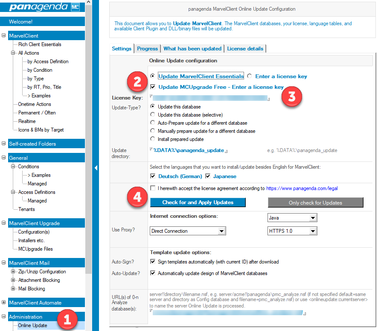Click the navigation scrollbar up arrow
This screenshot has width=378, height=331.
click(x=88, y=2)
